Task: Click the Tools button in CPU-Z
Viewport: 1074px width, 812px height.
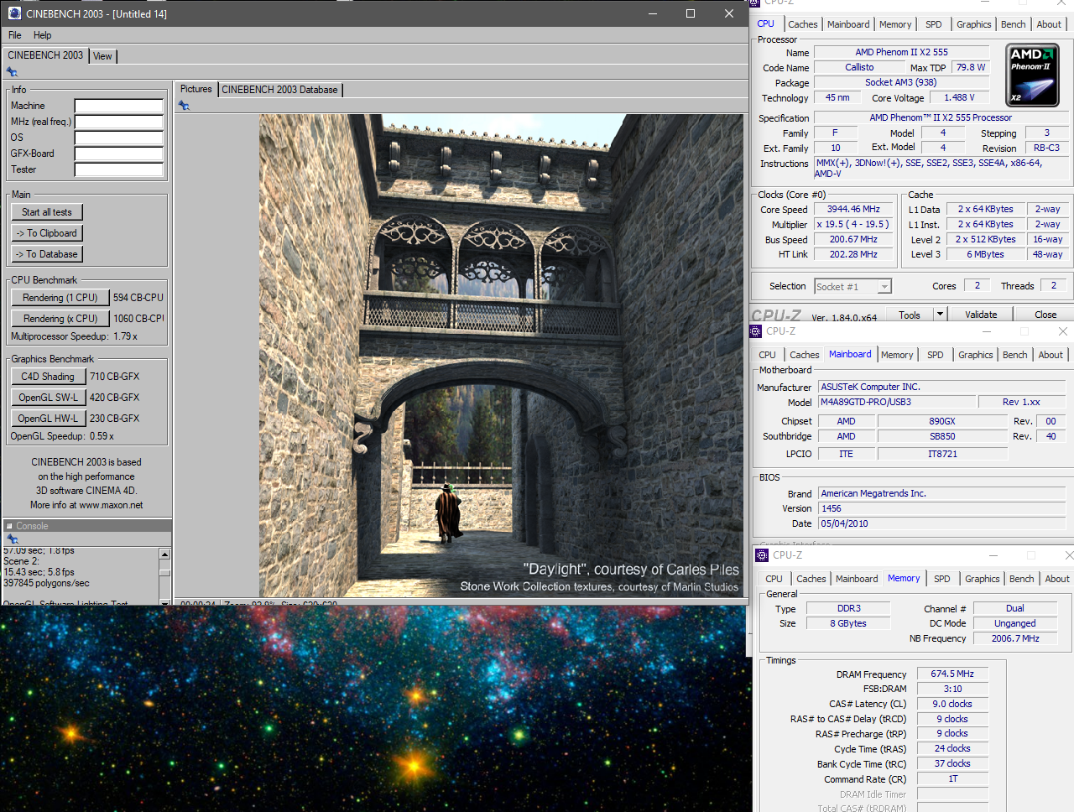Action: click(x=910, y=315)
